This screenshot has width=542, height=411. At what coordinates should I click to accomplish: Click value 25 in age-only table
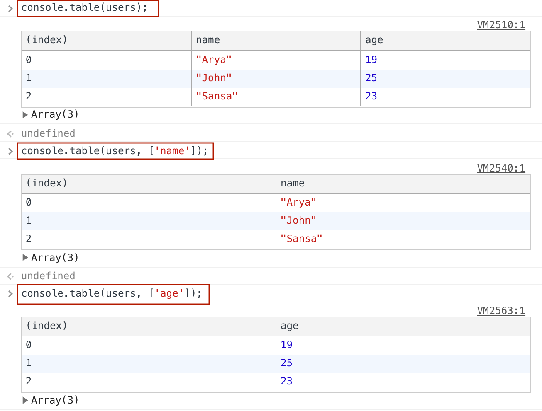tap(286, 363)
